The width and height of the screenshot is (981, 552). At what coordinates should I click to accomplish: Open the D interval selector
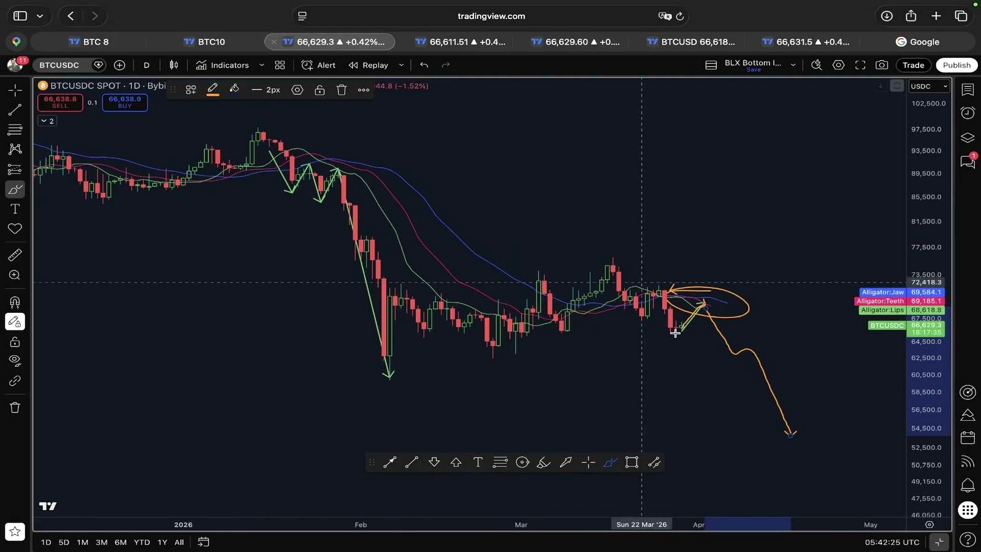pos(147,65)
